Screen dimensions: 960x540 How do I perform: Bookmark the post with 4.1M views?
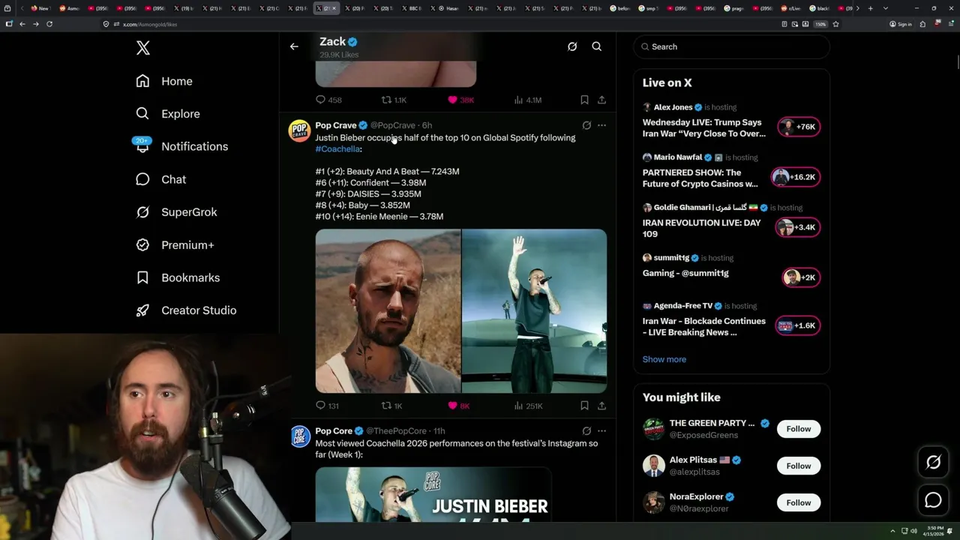click(584, 100)
